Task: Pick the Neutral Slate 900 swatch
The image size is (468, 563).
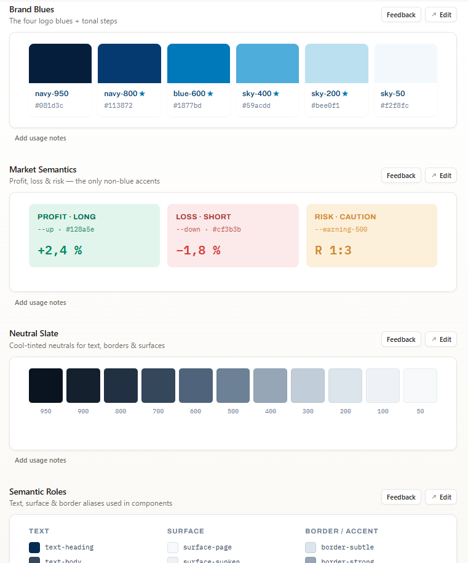Action: click(x=83, y=386)
